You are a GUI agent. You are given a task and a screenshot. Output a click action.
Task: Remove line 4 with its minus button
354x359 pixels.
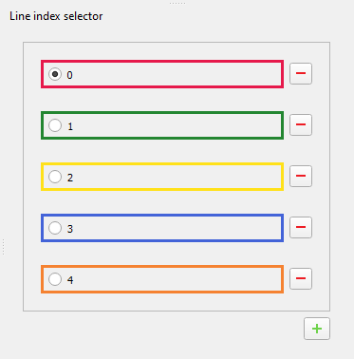click(301, 278)
